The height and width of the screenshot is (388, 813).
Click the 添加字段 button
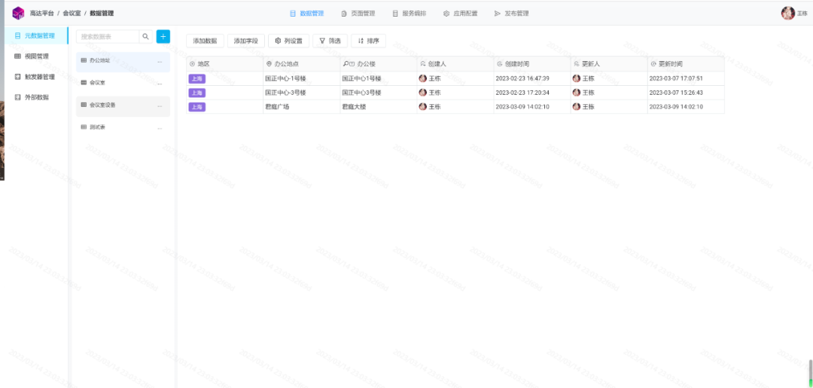pyautogui.click(x=245, y=41)
